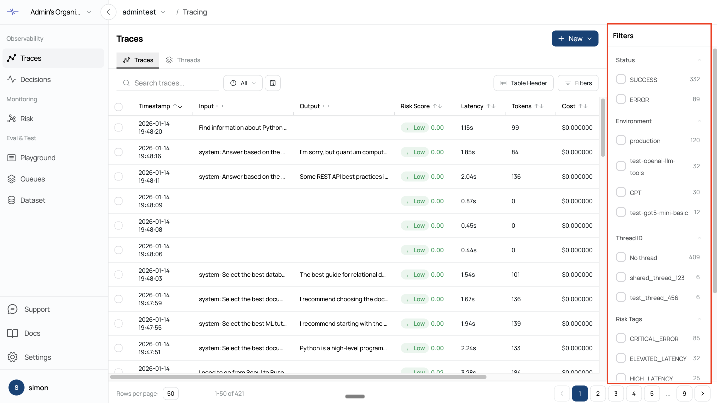Open the Dataset section icon

11,200
